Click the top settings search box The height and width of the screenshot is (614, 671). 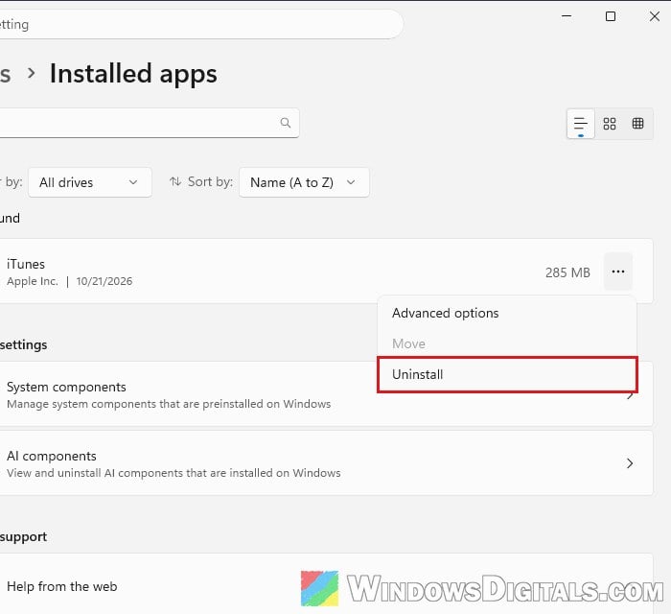click(199, 24)
